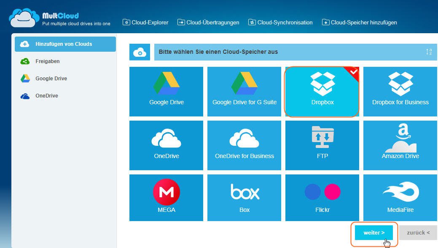The width and height of the screenshot is (438, 248).
Task: Open the Cloud-Übertragungen section
Action: (x=208, y=22)
